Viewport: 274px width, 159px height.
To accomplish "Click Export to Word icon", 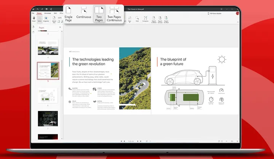I will coord(154,18).
